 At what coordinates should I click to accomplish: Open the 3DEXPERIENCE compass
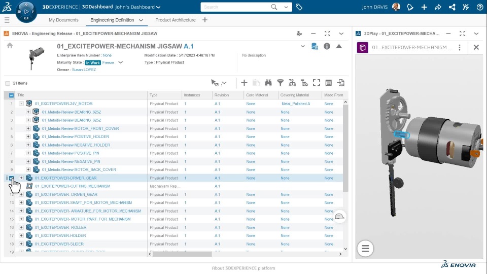[x=26, y=12]
